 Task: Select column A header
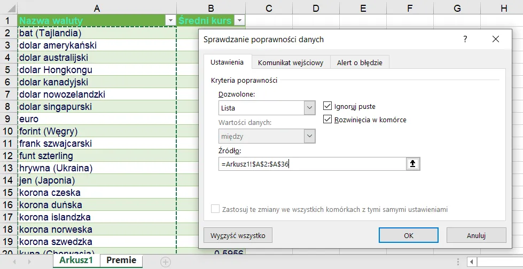click(97, 9)
